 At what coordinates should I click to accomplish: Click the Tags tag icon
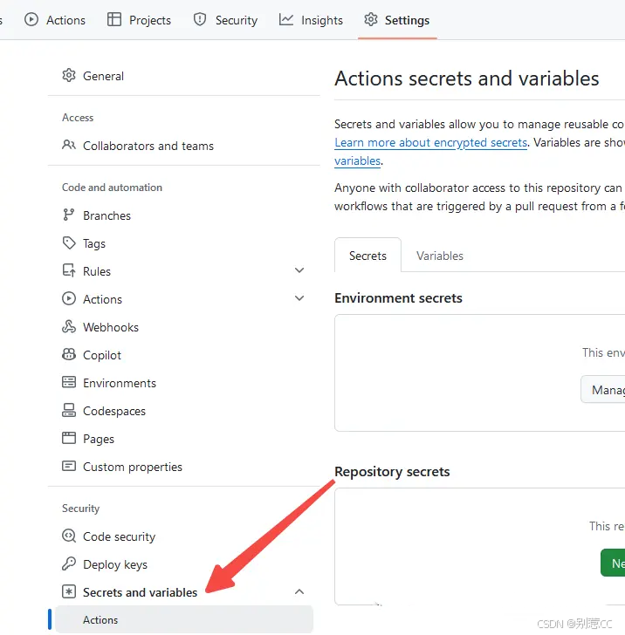69,243
